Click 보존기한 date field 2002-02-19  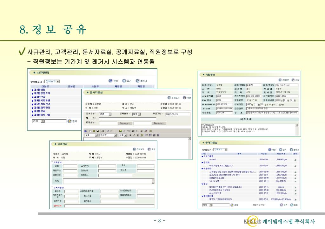click(178, 114)
